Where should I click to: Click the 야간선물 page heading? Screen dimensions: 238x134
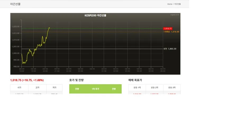(x=15, y=4)
